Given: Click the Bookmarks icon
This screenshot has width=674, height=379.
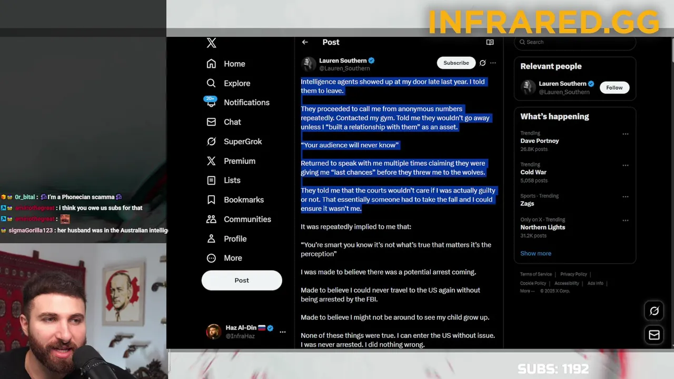Looking at the screenshot, I should (x=211, y=200).
